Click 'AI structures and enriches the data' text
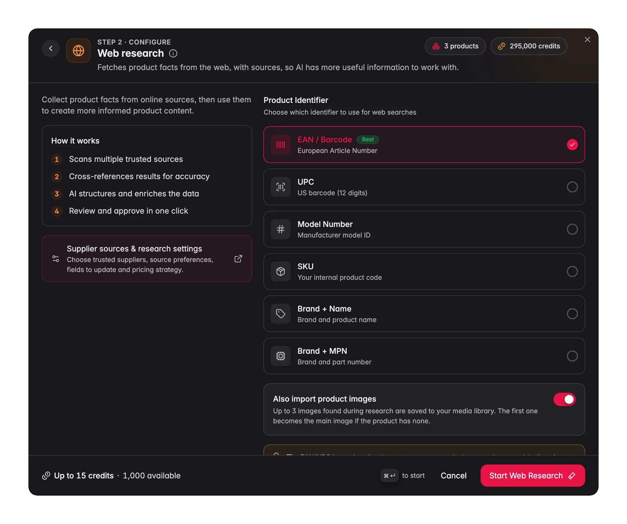The width and height of the screenshot is (627, 524). coord(134,194)
